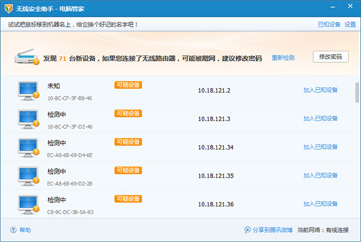Click the help question mark icon

point(13,230)
